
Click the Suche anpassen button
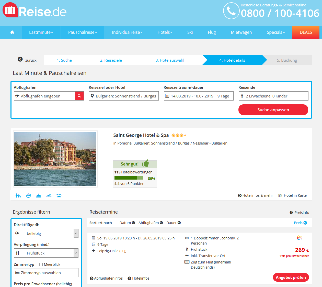click(273, 110)
